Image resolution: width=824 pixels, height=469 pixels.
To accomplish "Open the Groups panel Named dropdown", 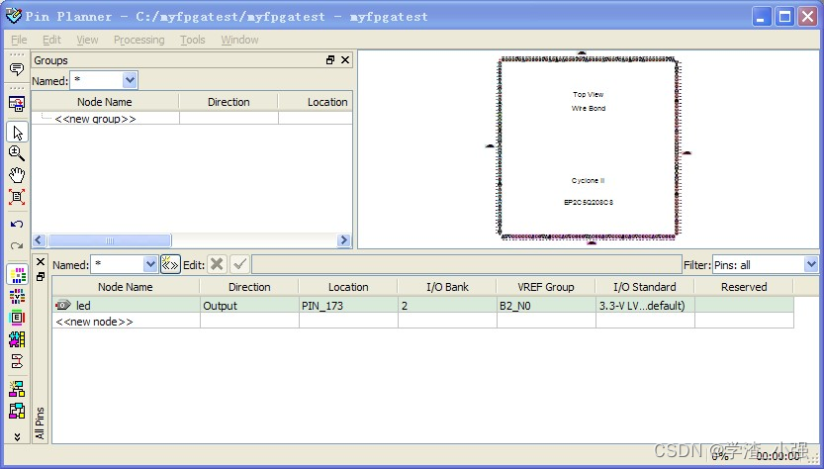I will pos(130,80).
